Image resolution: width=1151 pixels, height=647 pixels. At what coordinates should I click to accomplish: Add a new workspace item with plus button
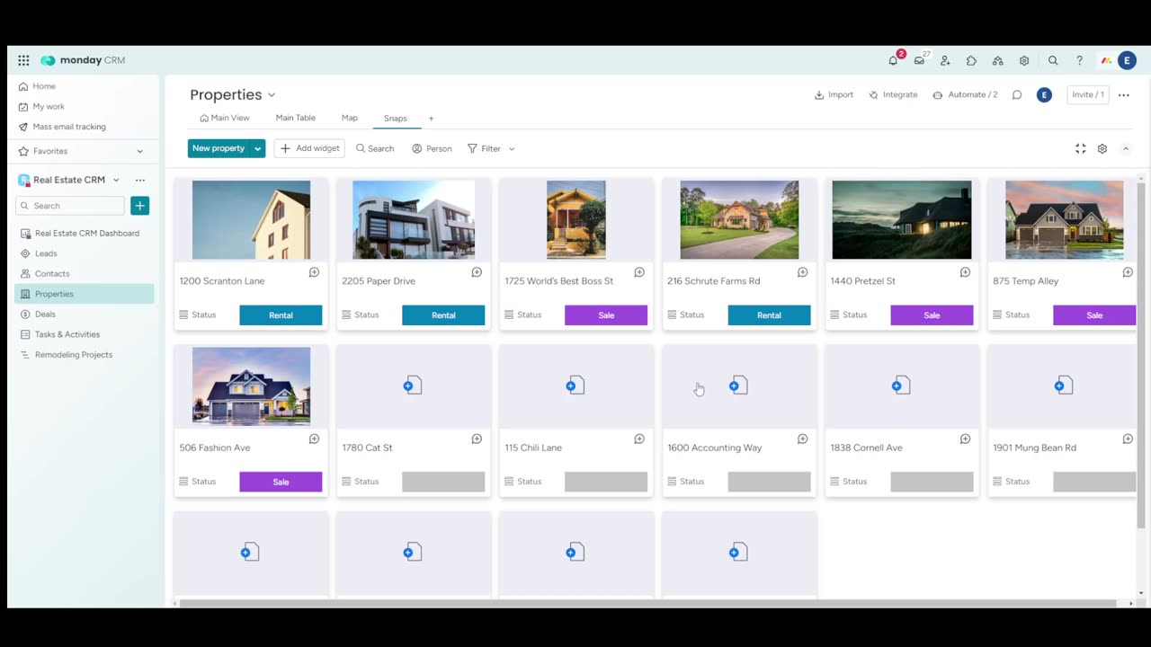(139, 206)
